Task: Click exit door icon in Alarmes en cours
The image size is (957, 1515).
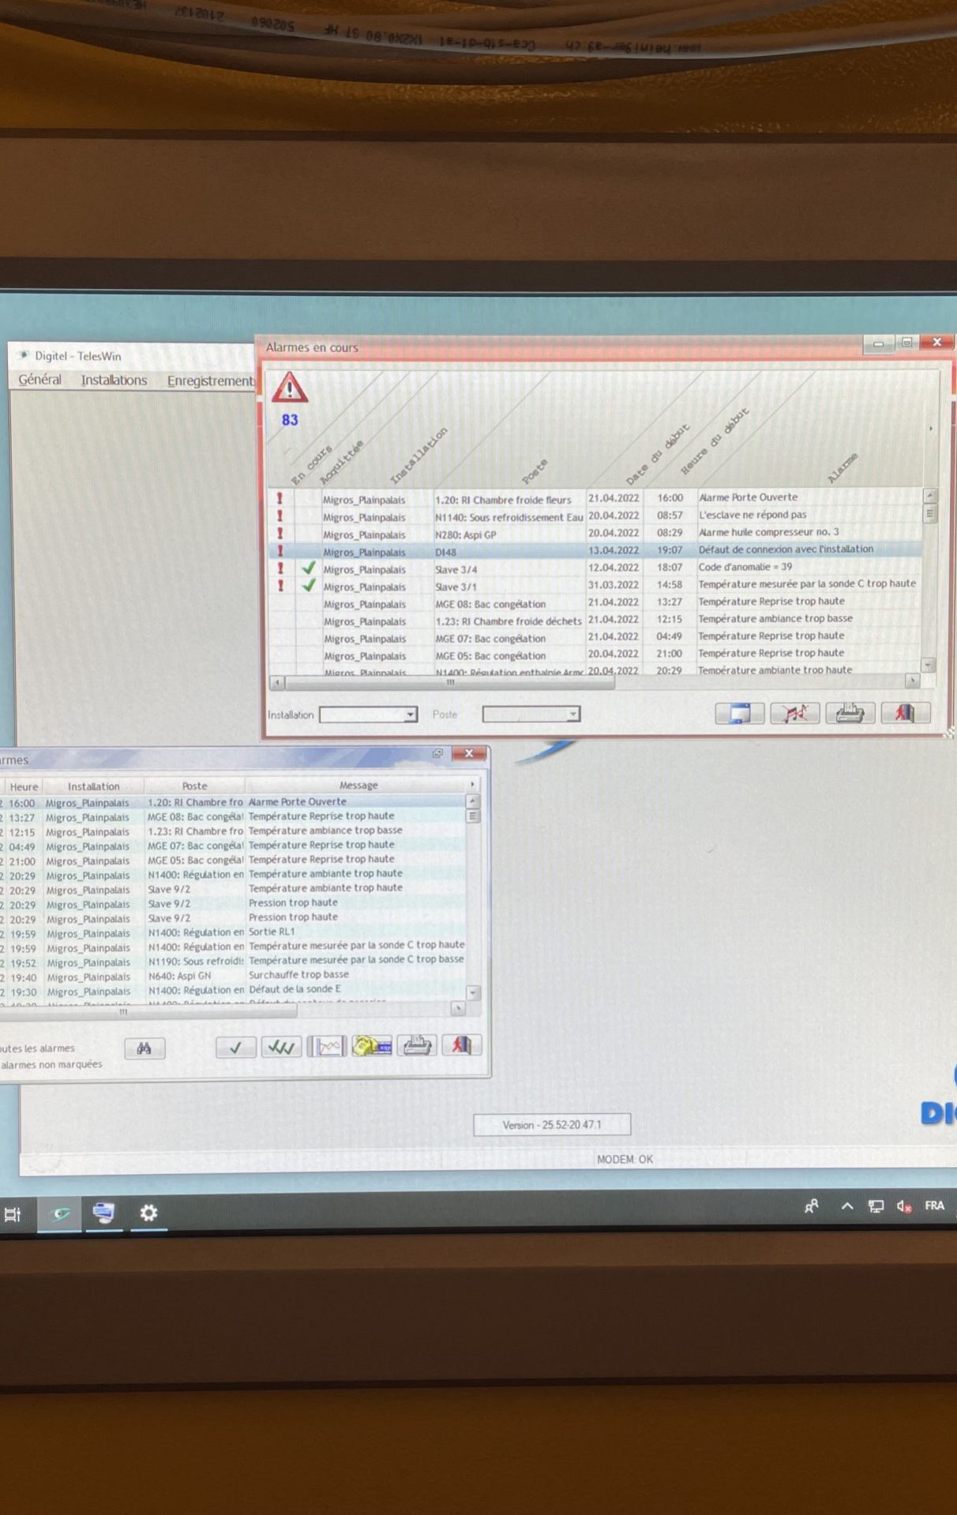Action: coord(905,713)
